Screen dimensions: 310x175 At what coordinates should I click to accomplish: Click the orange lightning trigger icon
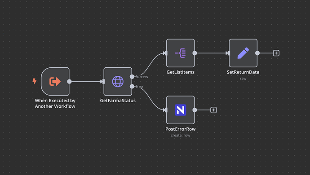coord(35,81)
